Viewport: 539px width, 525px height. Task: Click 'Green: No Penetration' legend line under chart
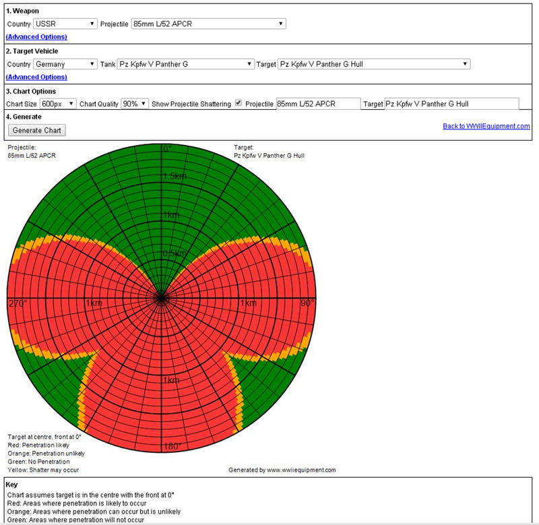[39, 462]
